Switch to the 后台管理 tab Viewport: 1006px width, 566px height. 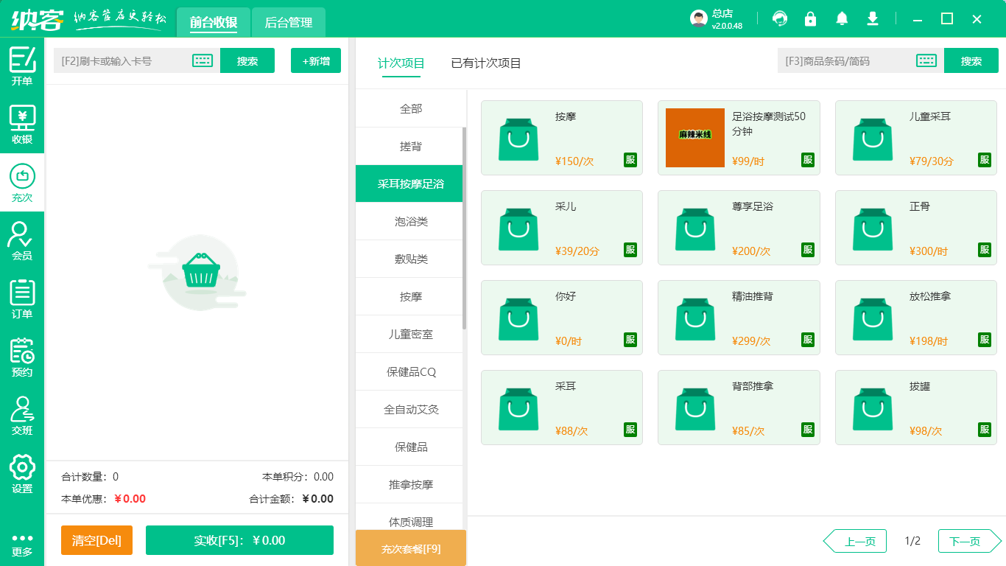288,22
